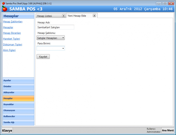Screen dimensions: 176x135
Task: Open the Hesaplar link in sidebar list
Action: pyautogui.click(x=8, y=27)
